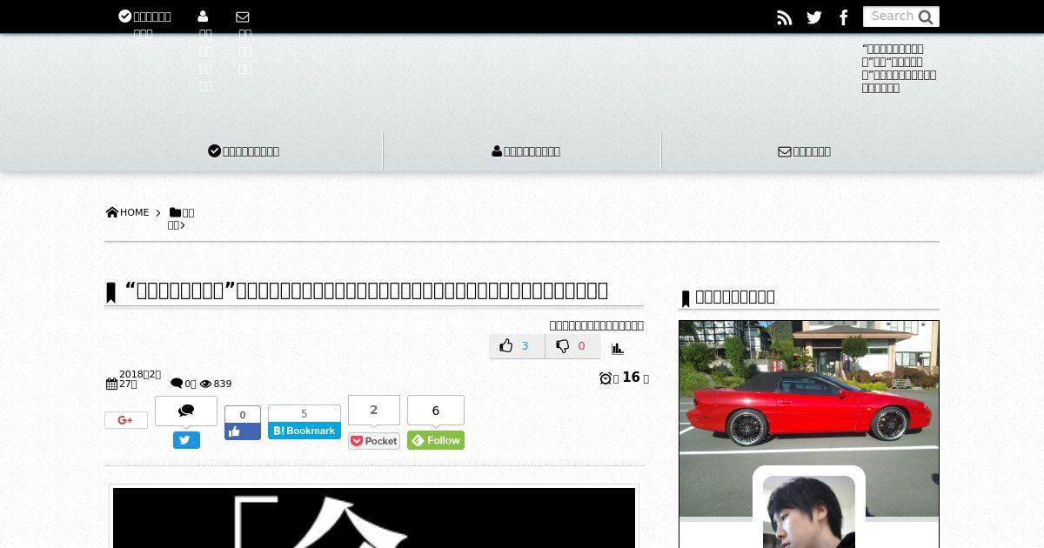Click the Bookmark count showing 5
Viewport: 1044px width, 548px height.
pyautogui.click(x=304, y=414)
